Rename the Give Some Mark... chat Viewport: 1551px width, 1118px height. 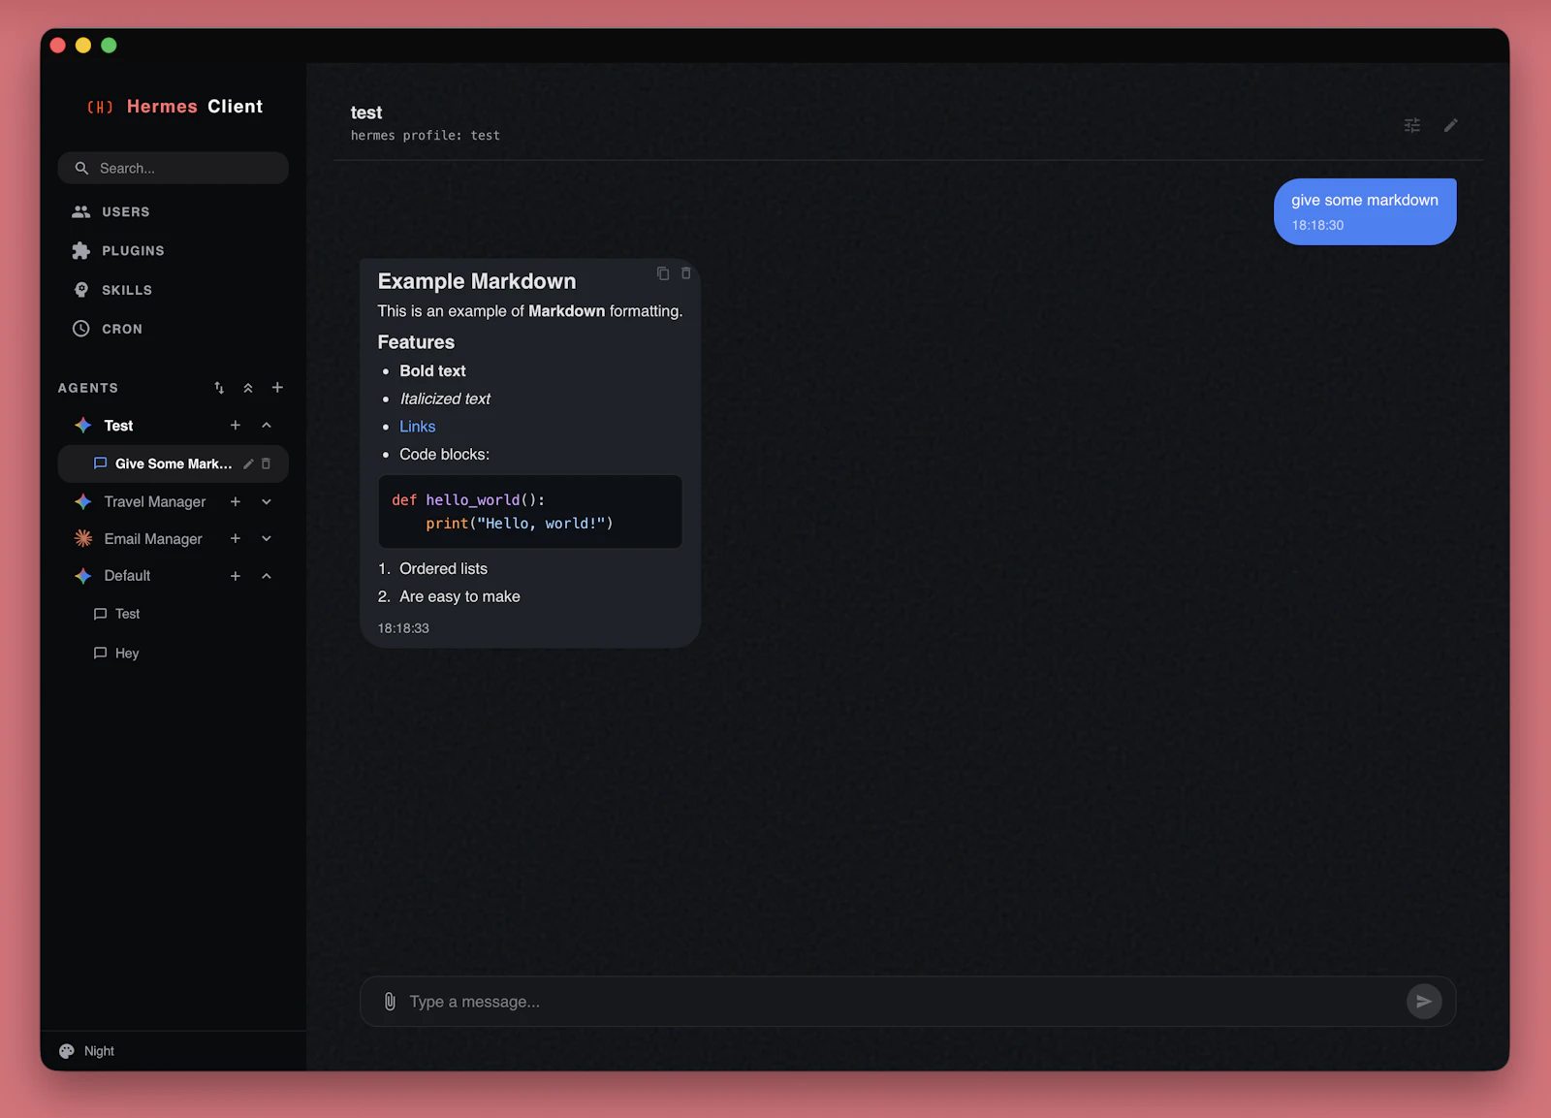(x=248, y=463)
